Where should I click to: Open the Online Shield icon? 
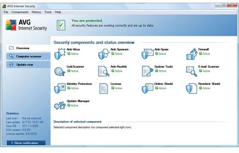point(147,88)
